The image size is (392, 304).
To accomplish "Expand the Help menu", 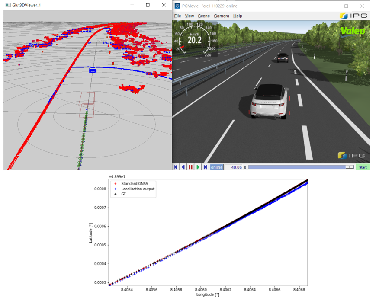I will coord(238,16).
